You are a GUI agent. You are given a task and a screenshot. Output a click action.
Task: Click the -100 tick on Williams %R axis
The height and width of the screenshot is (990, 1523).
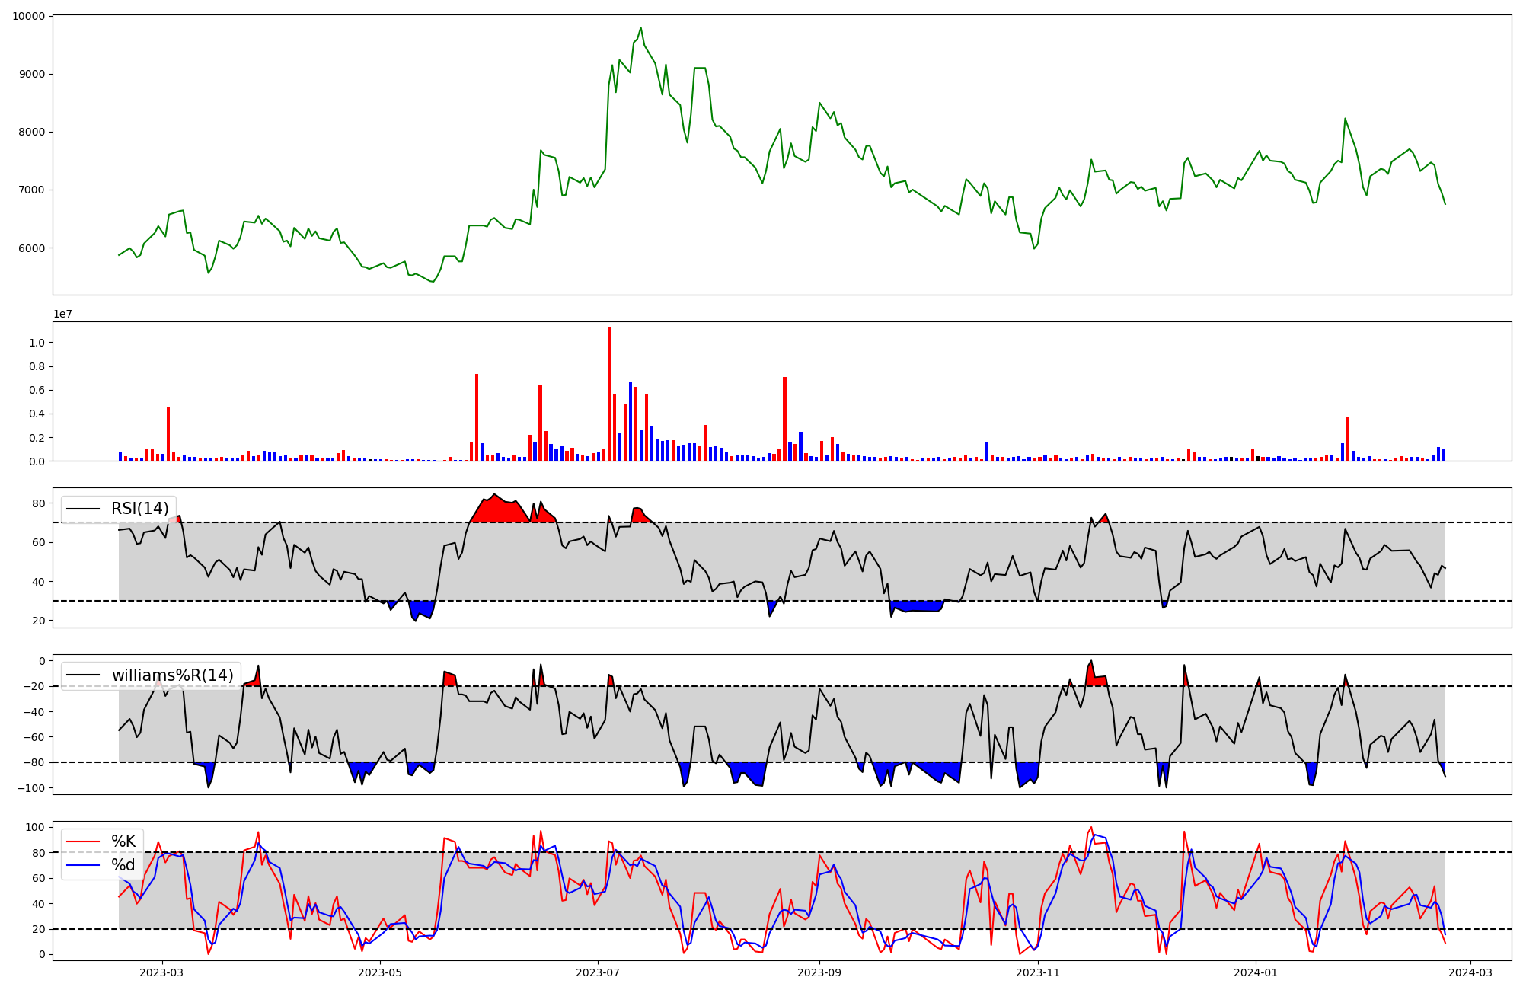[31, 787]
